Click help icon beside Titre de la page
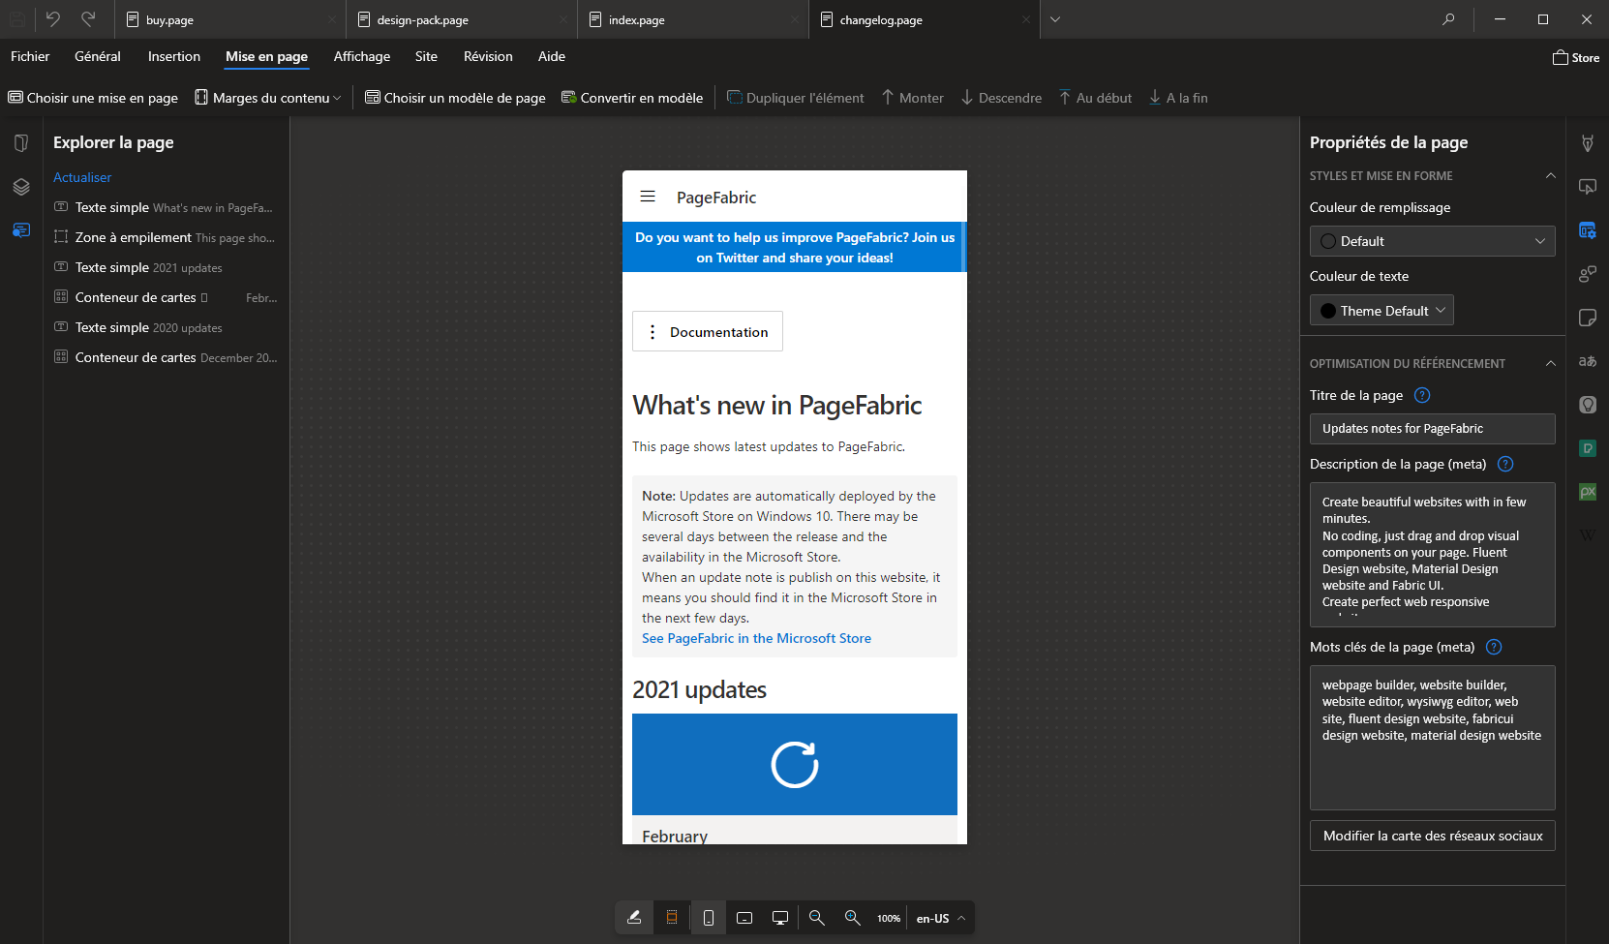 click(x=1422, y=395)
